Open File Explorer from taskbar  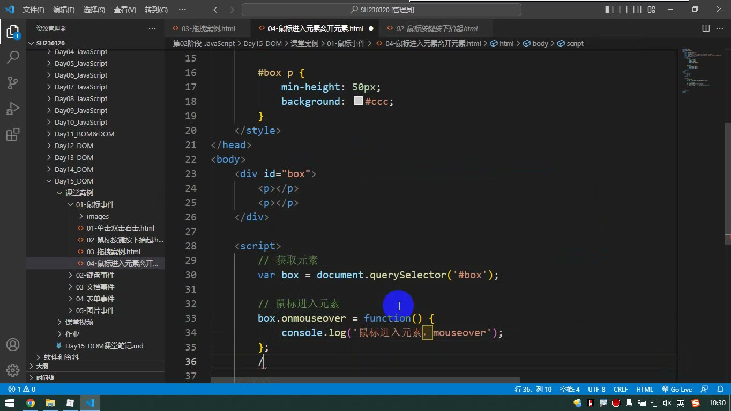tap(50, 403)
